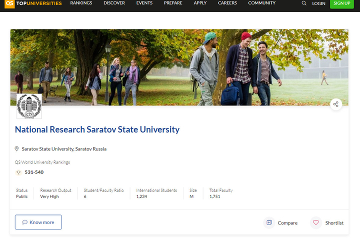360x240 pixels.
Task: Click the 531-540 ranking value
Action: pos(34,172)
